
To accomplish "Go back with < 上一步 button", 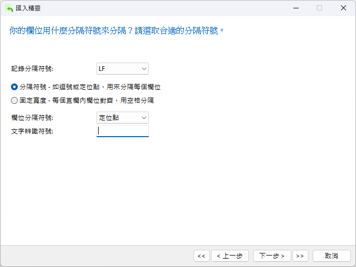I will pyautogui.click(x=230, y=256).
